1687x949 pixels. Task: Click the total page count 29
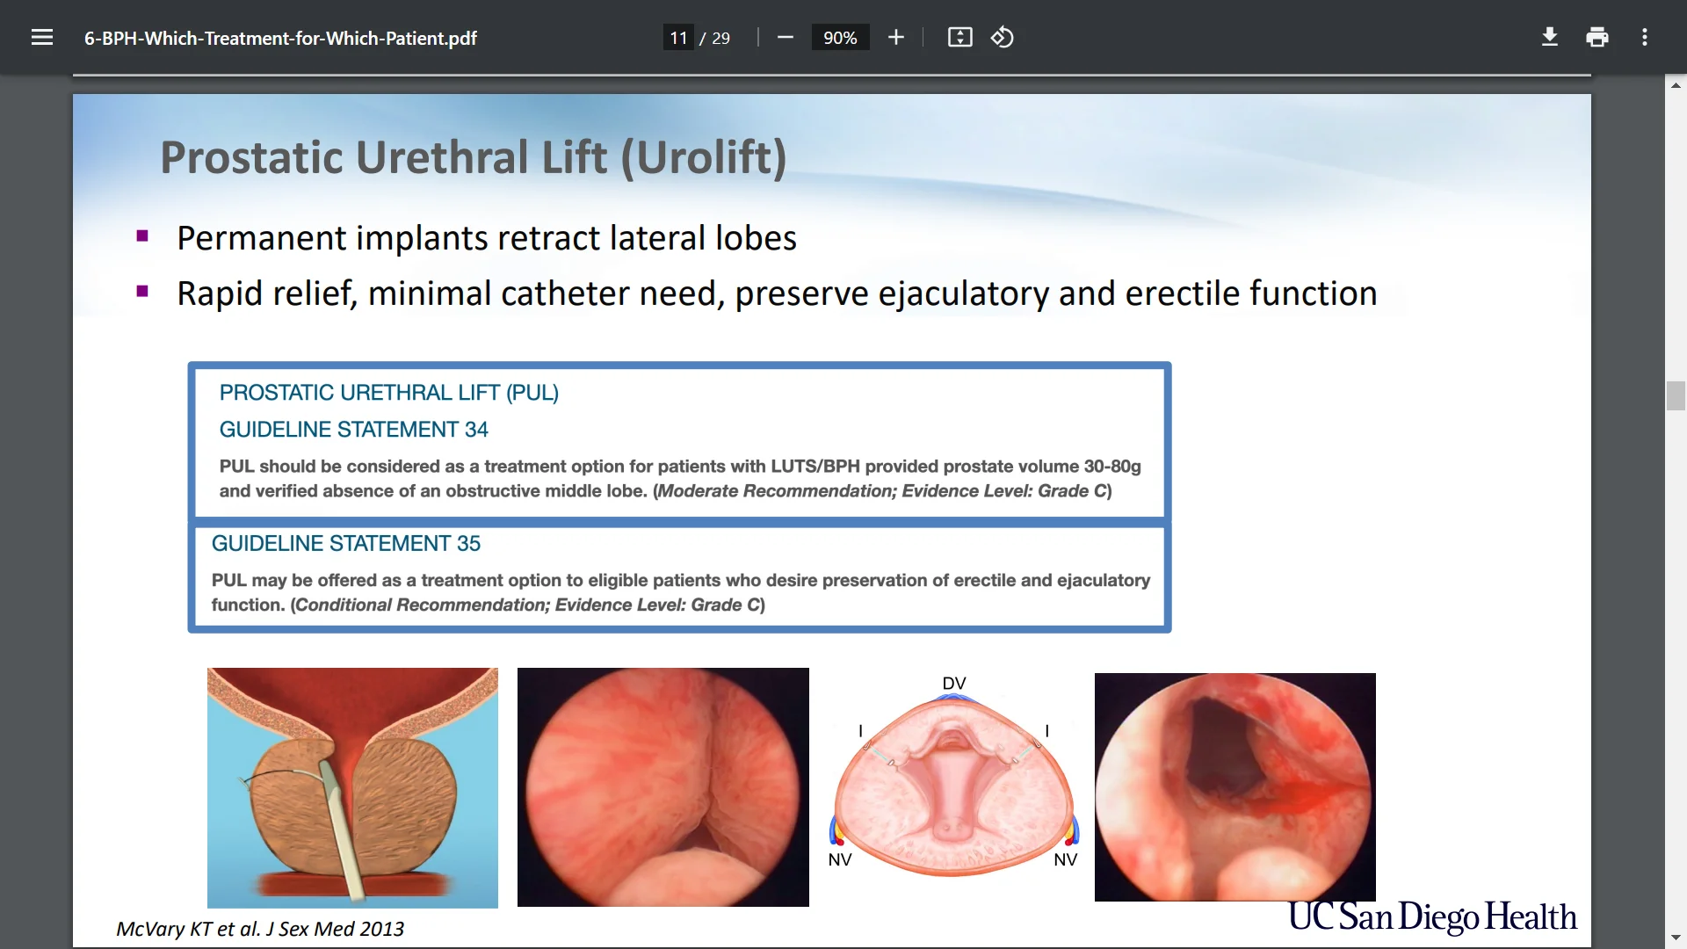720,39
